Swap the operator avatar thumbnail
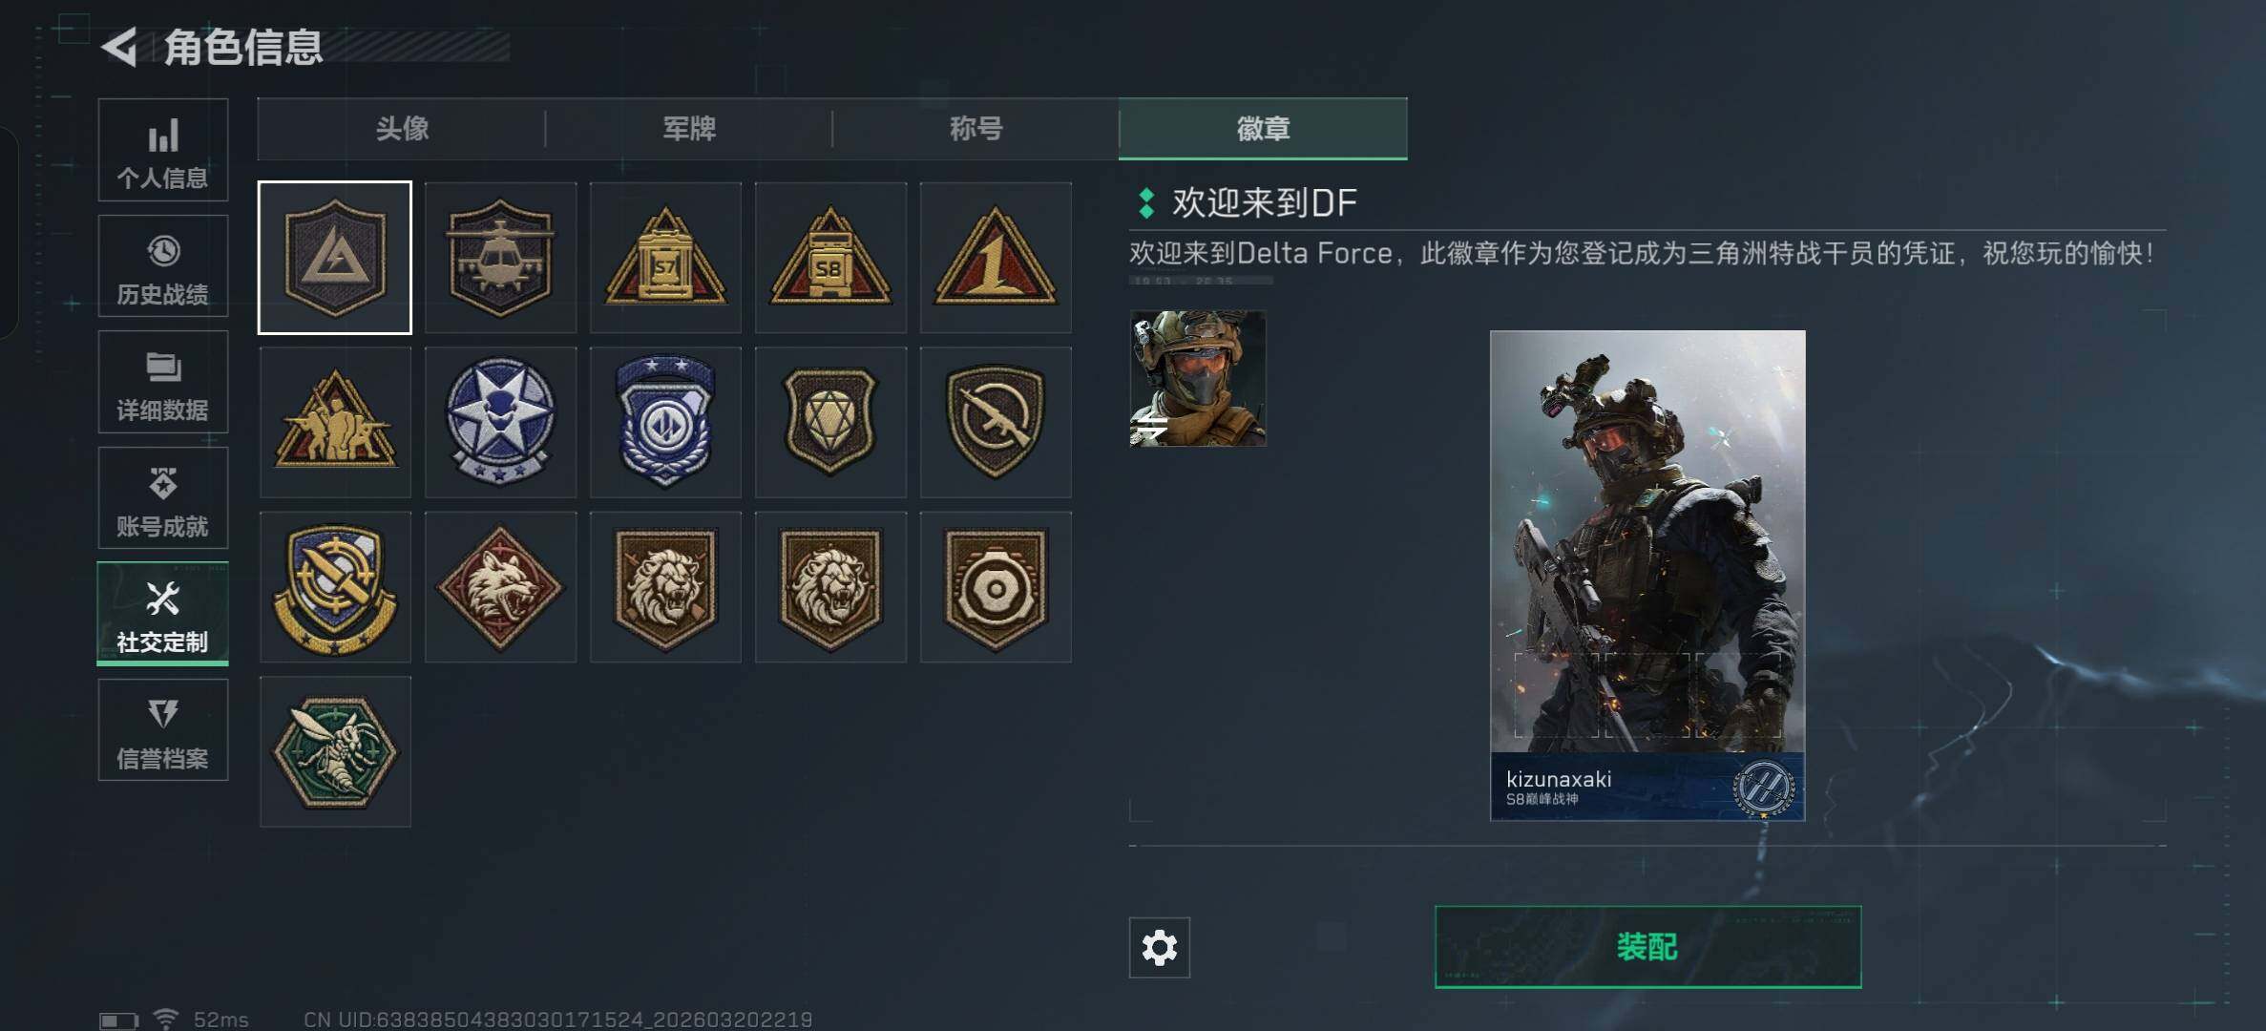Image resolution: width=2266 pixels, height=1031 pixels. coord(1198,378)
